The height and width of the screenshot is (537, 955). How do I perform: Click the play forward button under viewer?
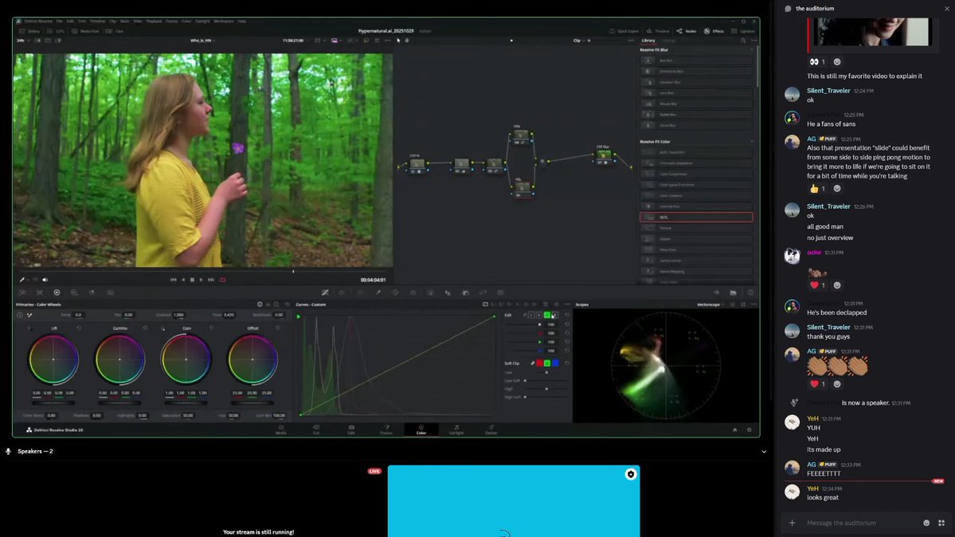[201, 280]
